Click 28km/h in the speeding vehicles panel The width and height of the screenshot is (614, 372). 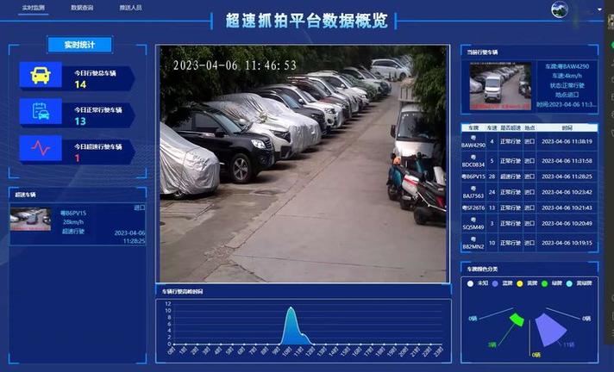pos(73,222)
